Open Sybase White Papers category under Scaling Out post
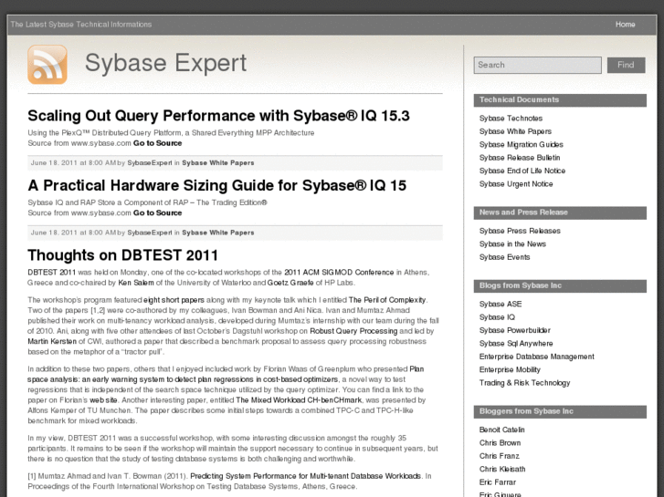This screenshot has height=497, width=664. (x=218, y=163)
